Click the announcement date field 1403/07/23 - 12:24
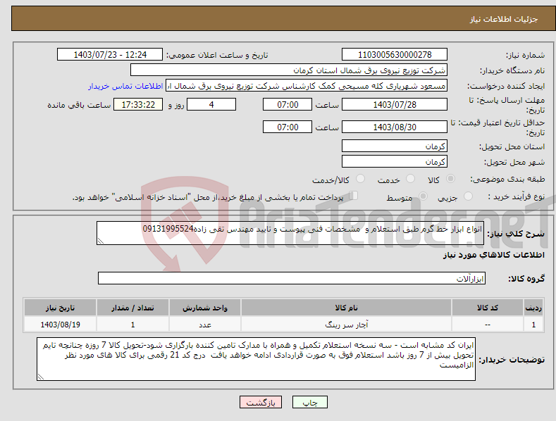The image size is (556, 421). pyautogui.click(x=110, y=55)
